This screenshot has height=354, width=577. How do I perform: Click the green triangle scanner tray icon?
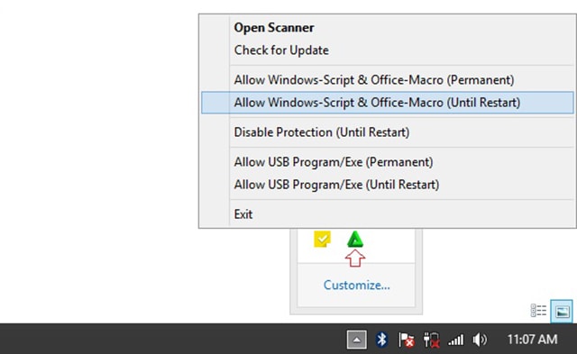355,239
